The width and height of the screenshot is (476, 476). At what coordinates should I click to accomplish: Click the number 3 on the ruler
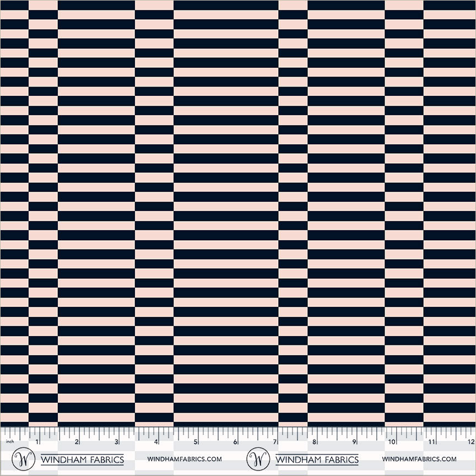pyautogui.click(x=117, y=442)
